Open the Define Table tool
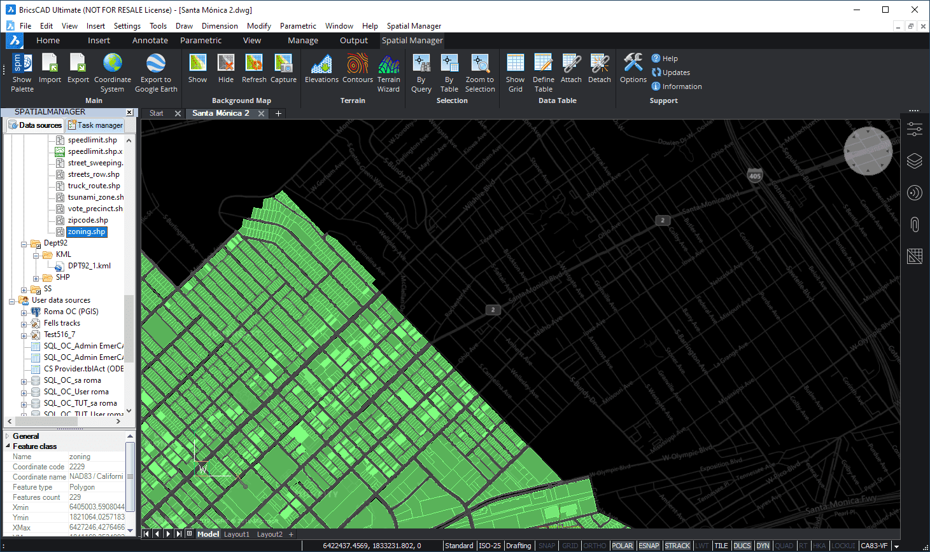The width and height of the screenshot is (930, 552). click(543, 72)
